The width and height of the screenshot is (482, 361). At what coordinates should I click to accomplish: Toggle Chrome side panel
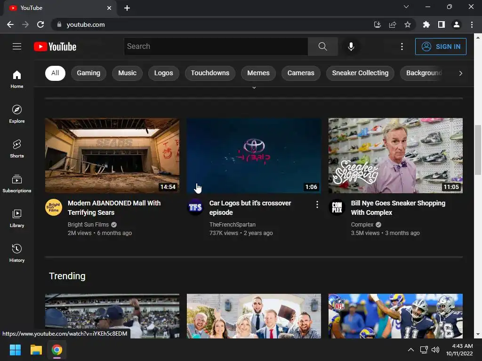coord(442,24)
